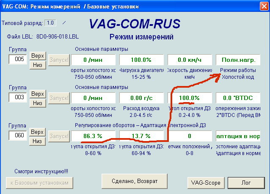Step group 003 down with Низ

coord(38,103)
